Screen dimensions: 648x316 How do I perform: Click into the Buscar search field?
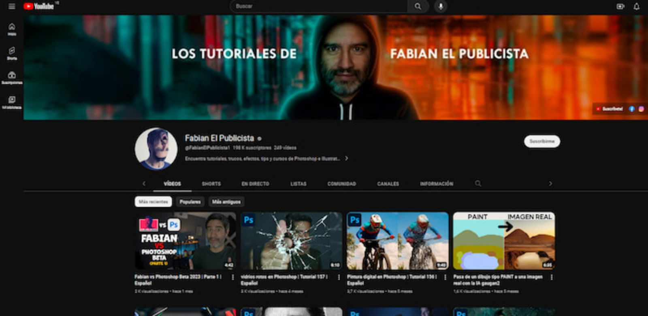point(319,6)
